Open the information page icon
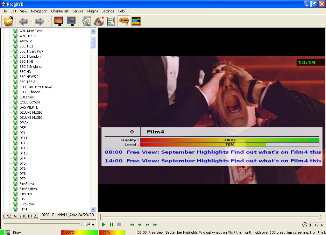 pos(111,21)
